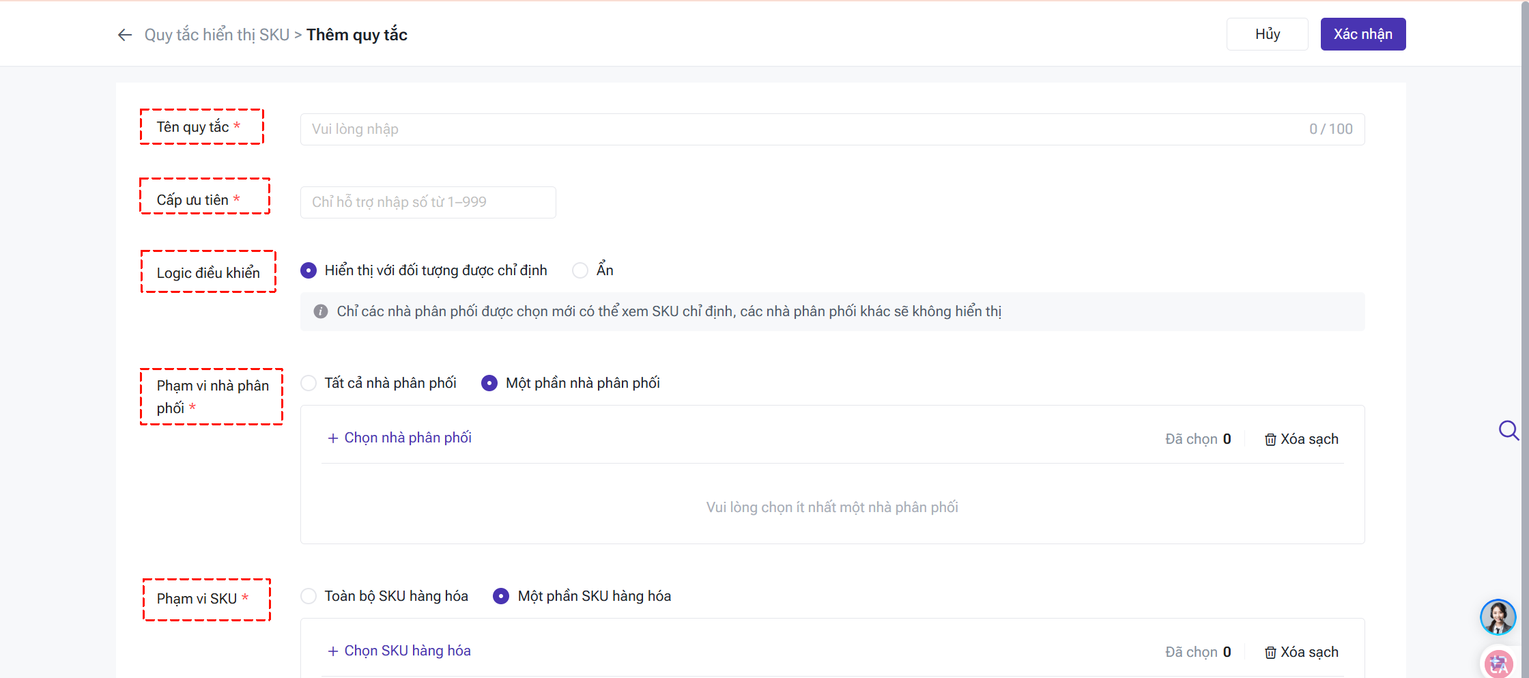
Task: Click 'Chọn SKU hàng hóa' link
Action: [407, 651]
